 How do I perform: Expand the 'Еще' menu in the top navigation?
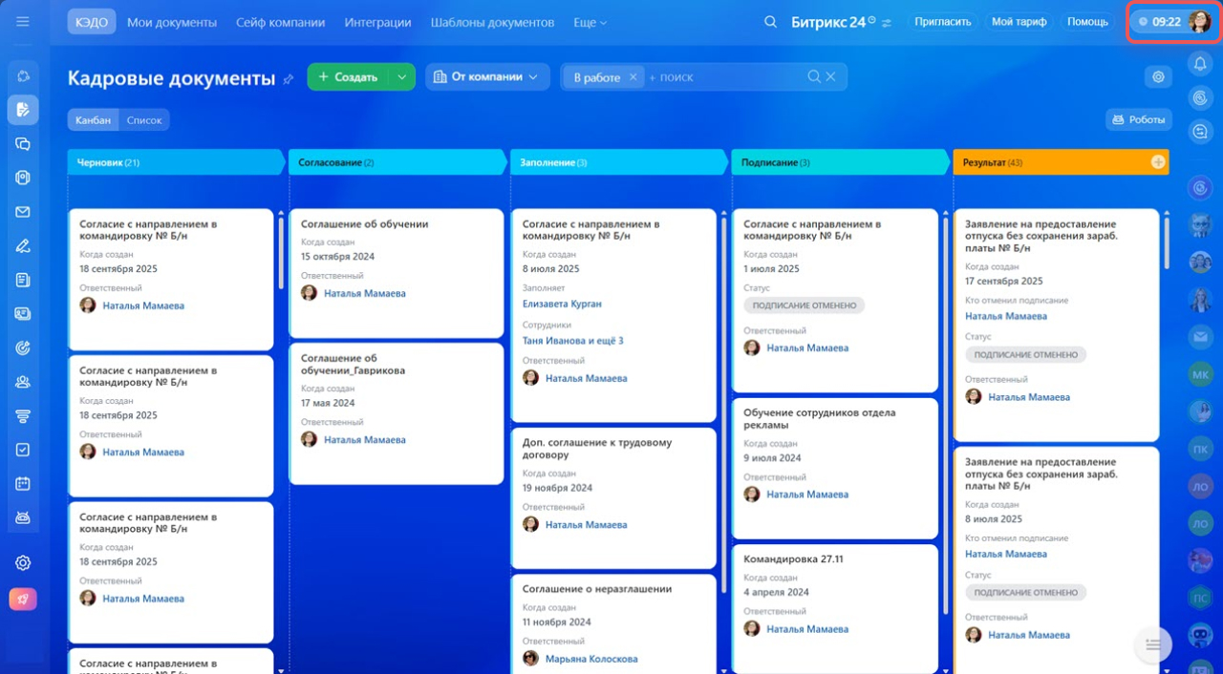pyautogui.click(x=590, y=22)
